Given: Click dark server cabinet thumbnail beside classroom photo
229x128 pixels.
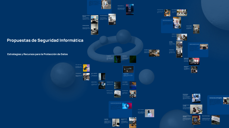Looking at the screenshot, I should click(x=102, y=77).
